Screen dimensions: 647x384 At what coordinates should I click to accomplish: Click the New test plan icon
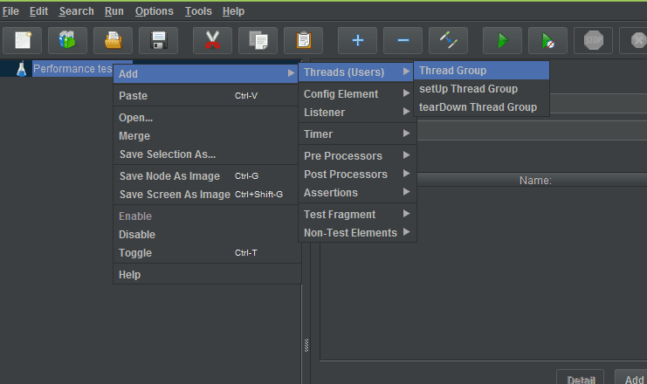click(x=23, y=40)
